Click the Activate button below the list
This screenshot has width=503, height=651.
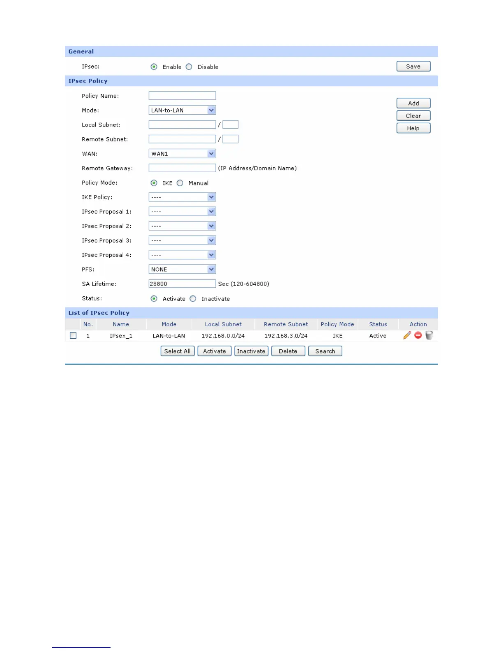215,351
